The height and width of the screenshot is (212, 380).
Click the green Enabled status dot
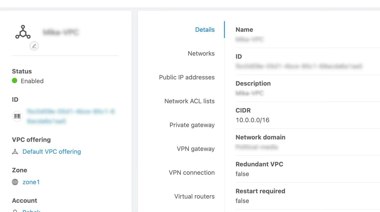(15, 81)
